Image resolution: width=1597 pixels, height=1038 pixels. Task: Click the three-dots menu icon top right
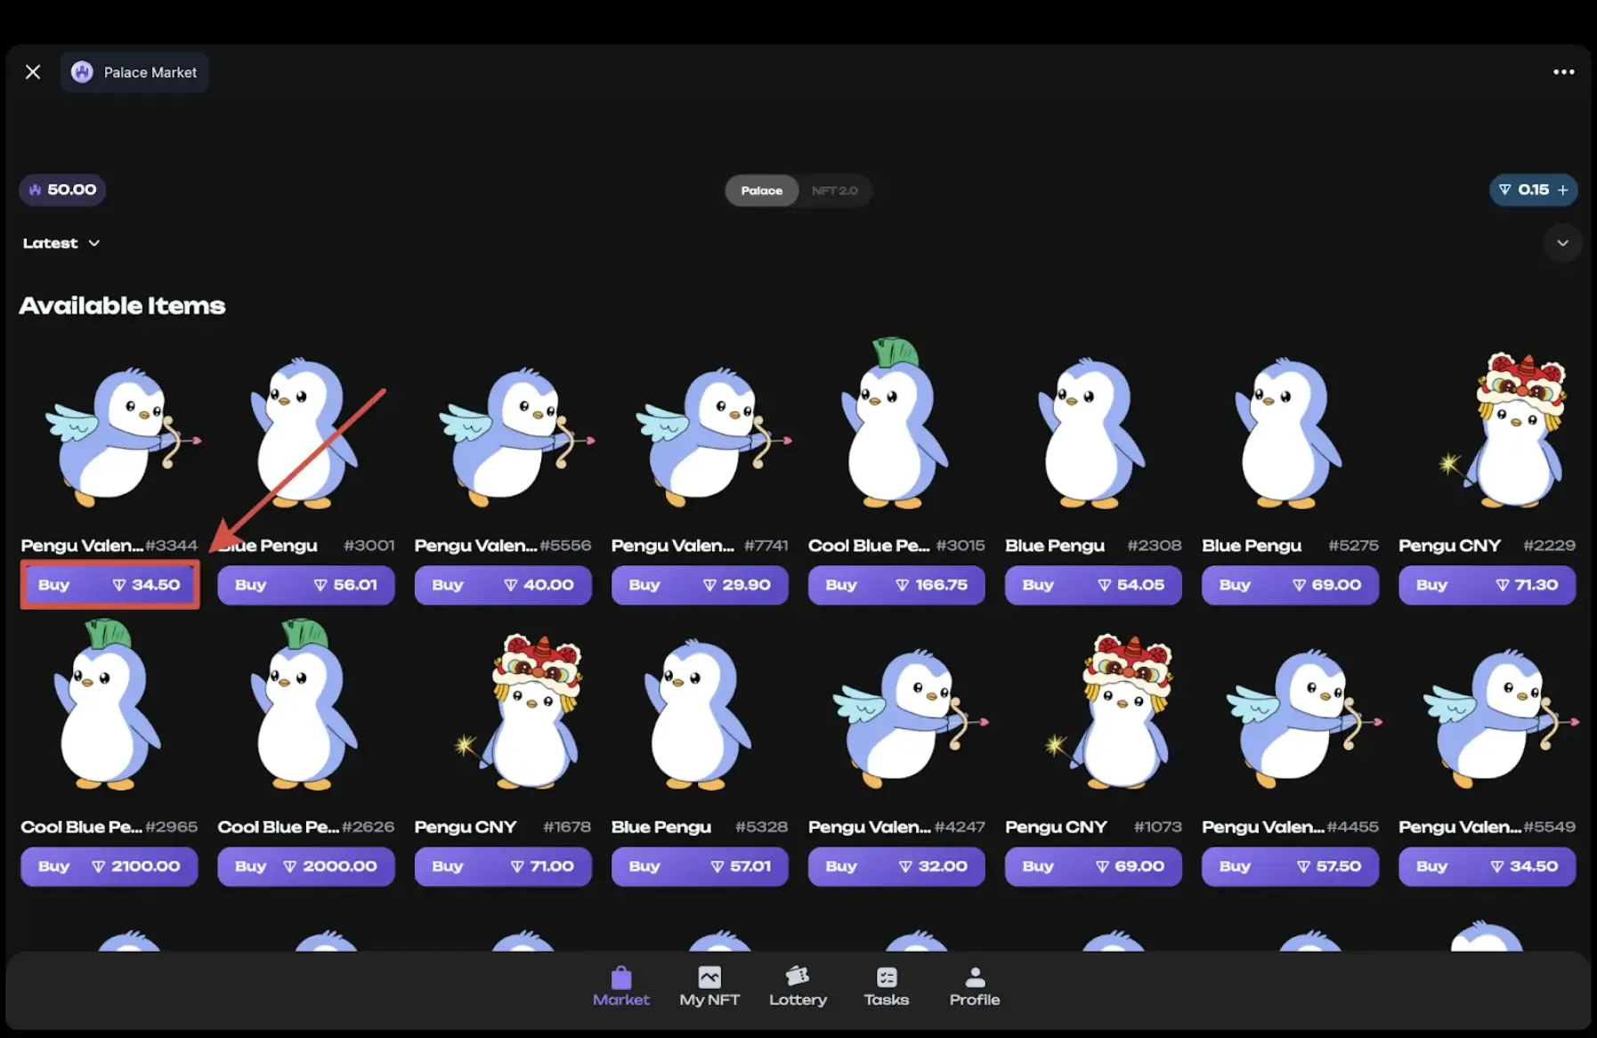click(x=1563, y=71)
